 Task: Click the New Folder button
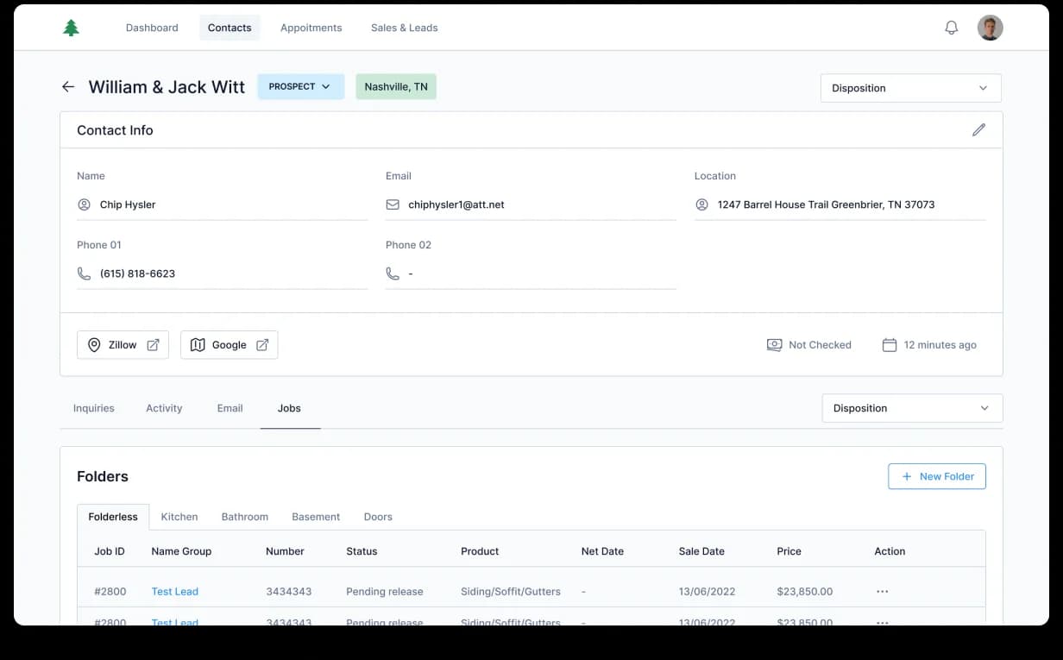[x=937, y=476]
